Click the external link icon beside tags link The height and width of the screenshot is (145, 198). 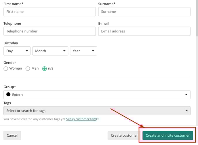click(x=97, y=119)
